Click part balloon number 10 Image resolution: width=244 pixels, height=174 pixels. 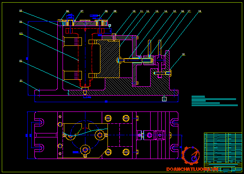point(134,11)
